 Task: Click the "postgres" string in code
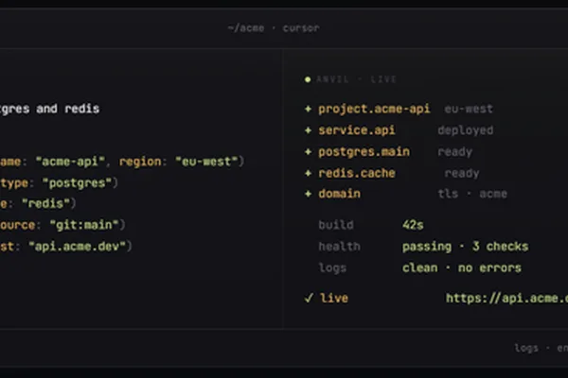pyautogui.click(x=78, y=183)
